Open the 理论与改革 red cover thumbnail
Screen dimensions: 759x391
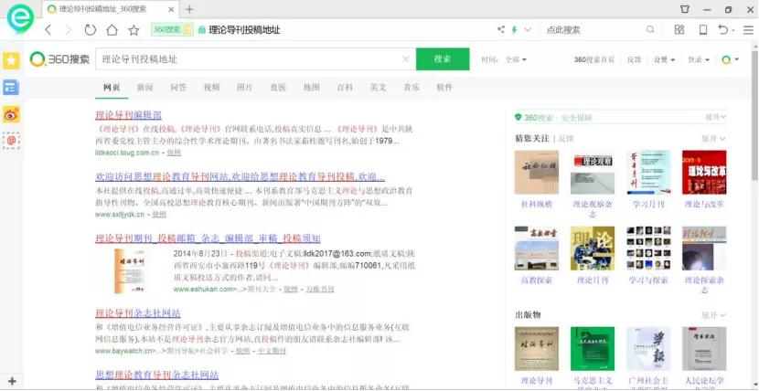click(x=704, y=172)
